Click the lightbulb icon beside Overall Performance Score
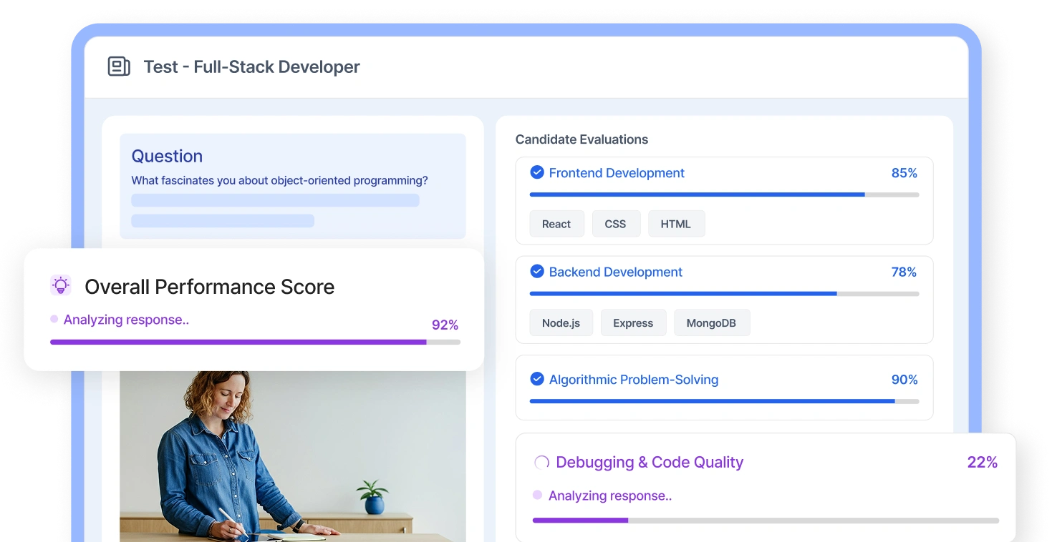1057x542 pixels. pos(61,286)
